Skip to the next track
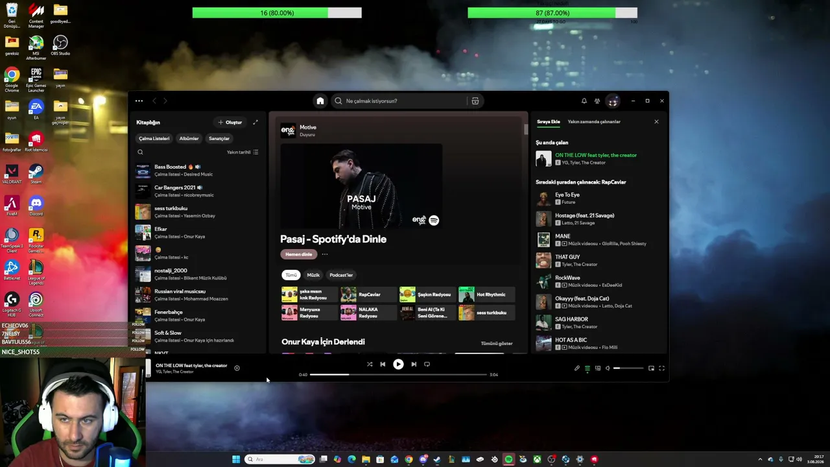Screen dimensions: 830x467 [x=414, y=365]
